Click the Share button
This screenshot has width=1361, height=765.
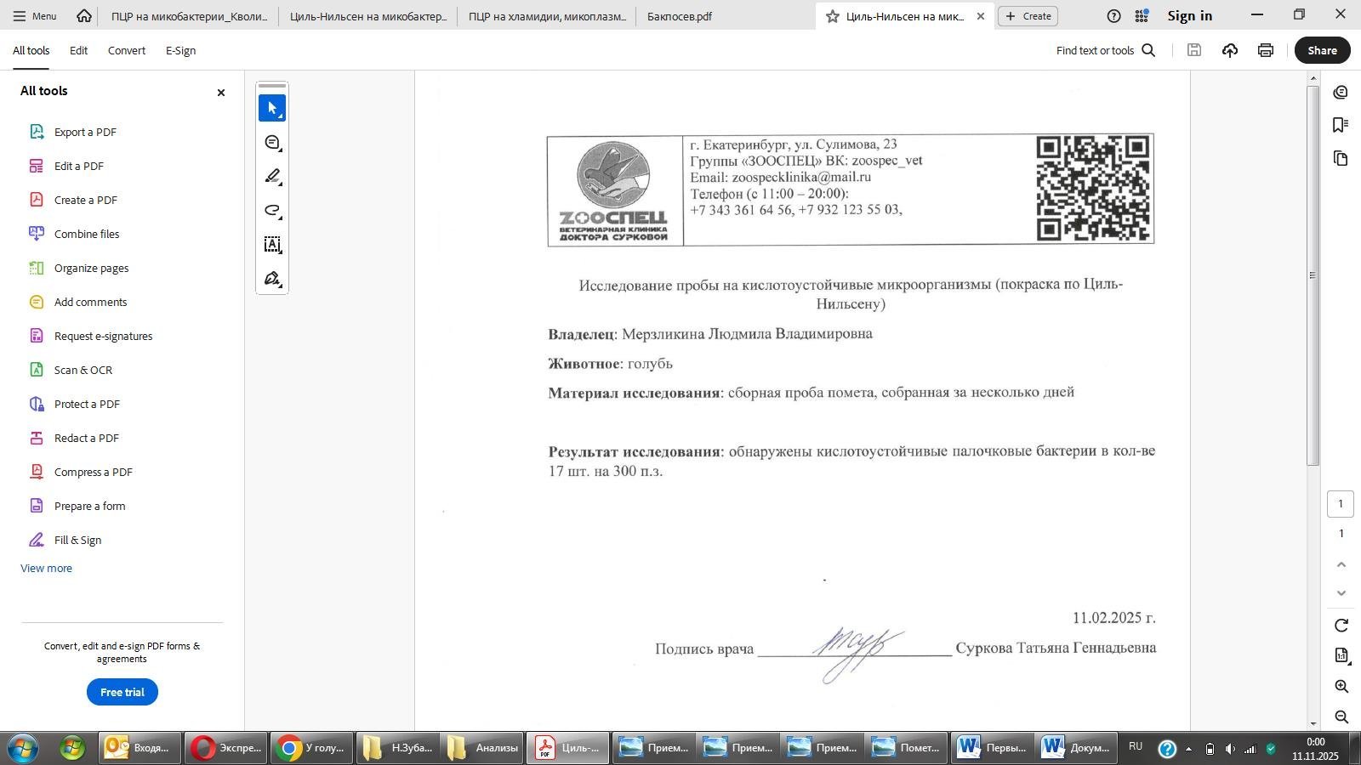1322,50
